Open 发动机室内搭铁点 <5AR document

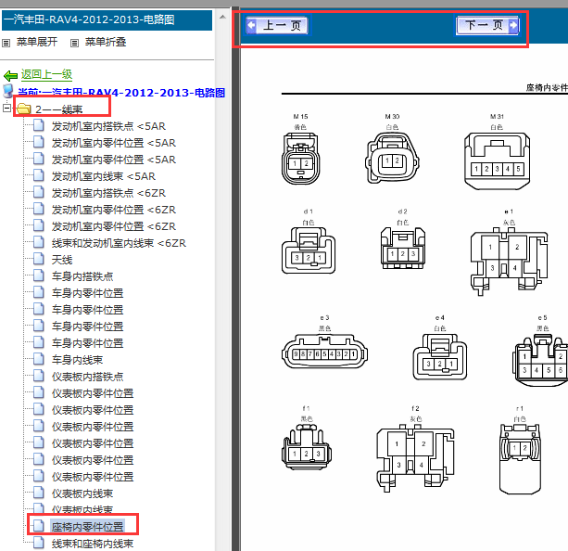(x=108, y=126)
